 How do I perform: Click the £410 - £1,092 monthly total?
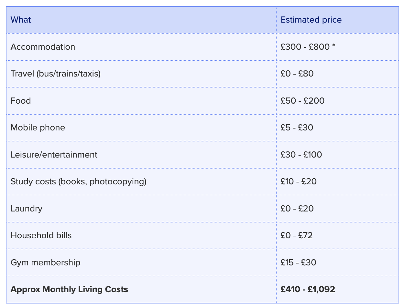(x=308, y=289)
